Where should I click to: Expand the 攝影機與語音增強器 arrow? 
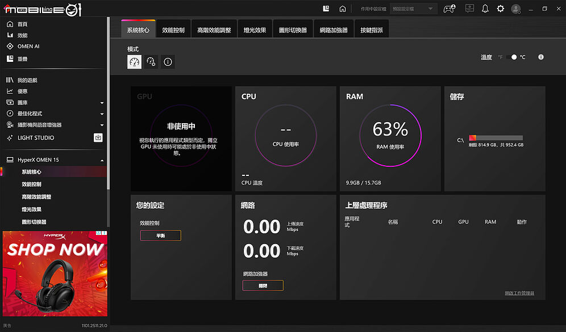pos(102,125)
